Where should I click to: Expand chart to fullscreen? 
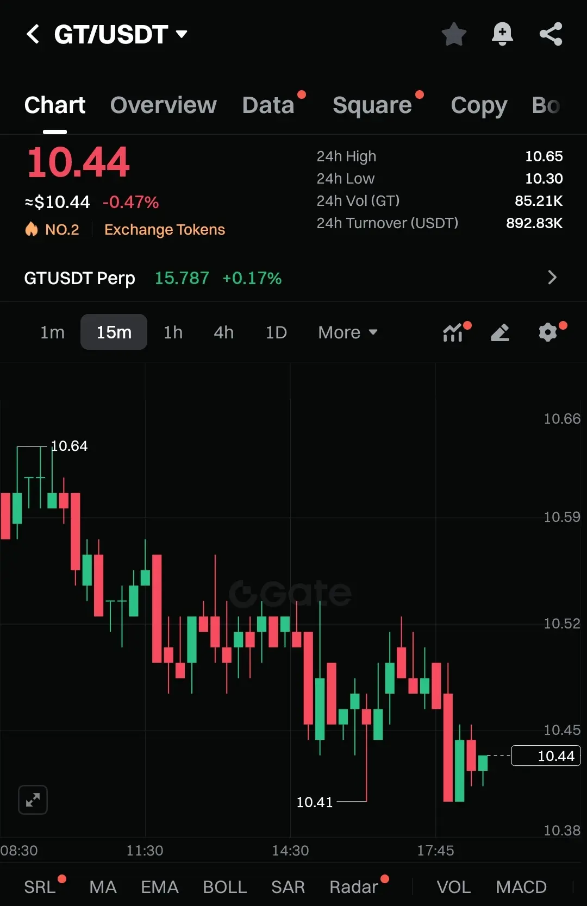pyautogui.click(x=33, y=800)
